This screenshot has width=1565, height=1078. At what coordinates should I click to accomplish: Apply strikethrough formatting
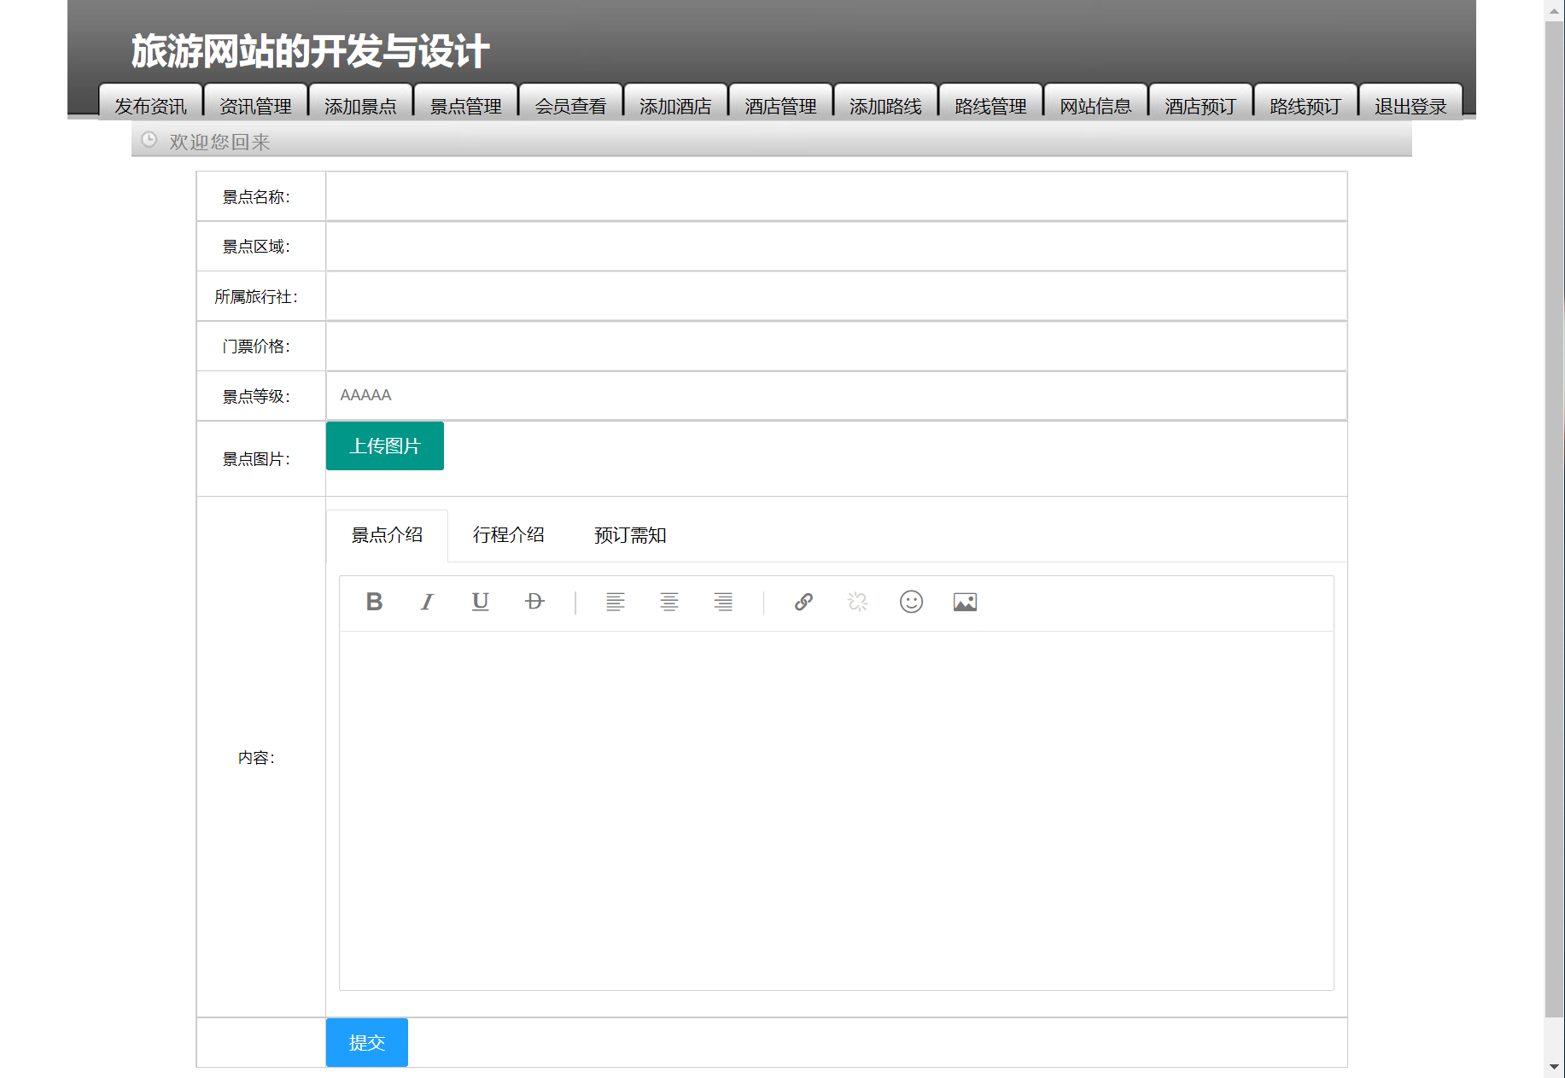[534, 602]
